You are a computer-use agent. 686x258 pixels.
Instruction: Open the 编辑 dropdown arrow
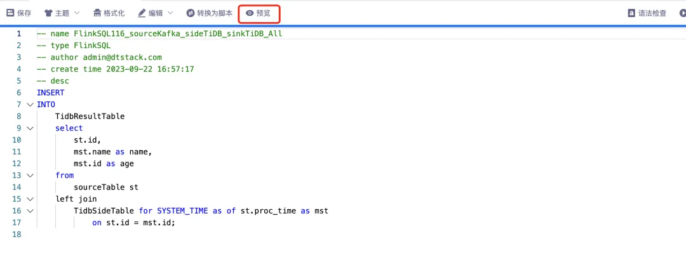171,13
